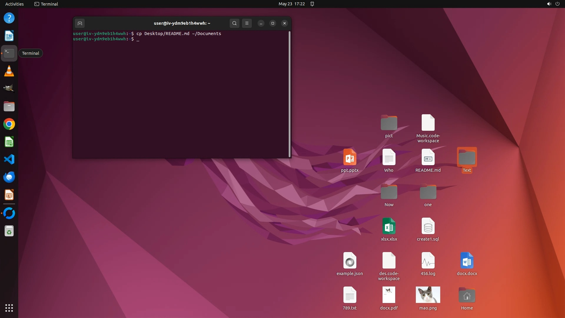
Task: Launch LibreOffice Calc from the dock
Action: [9, 142]
